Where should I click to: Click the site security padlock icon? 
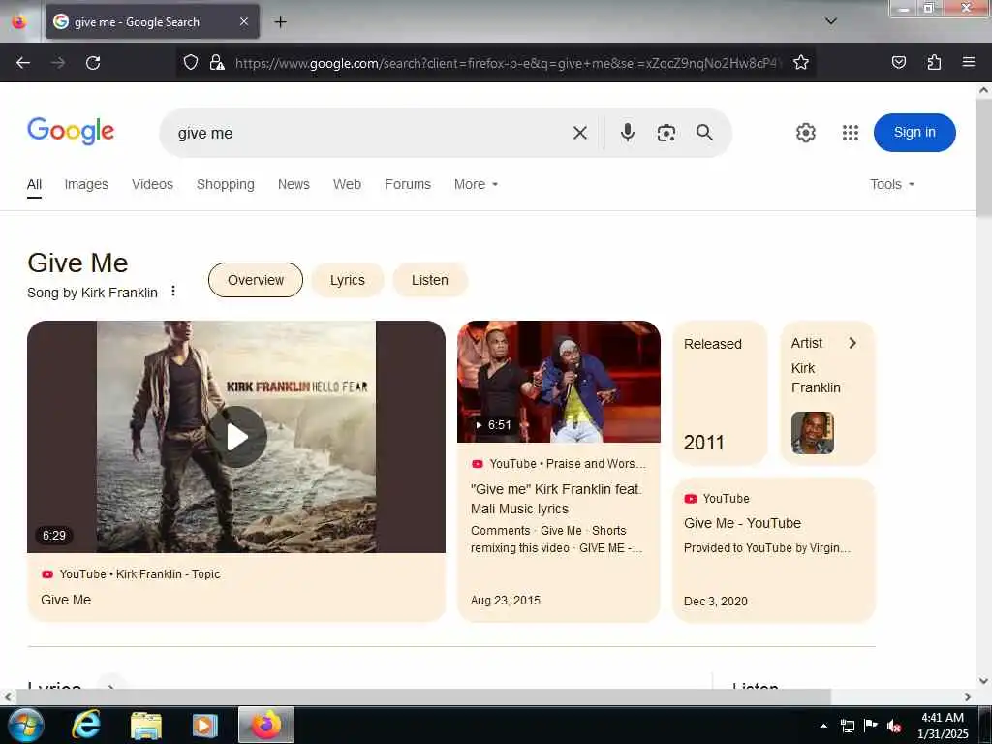point(217,62)
